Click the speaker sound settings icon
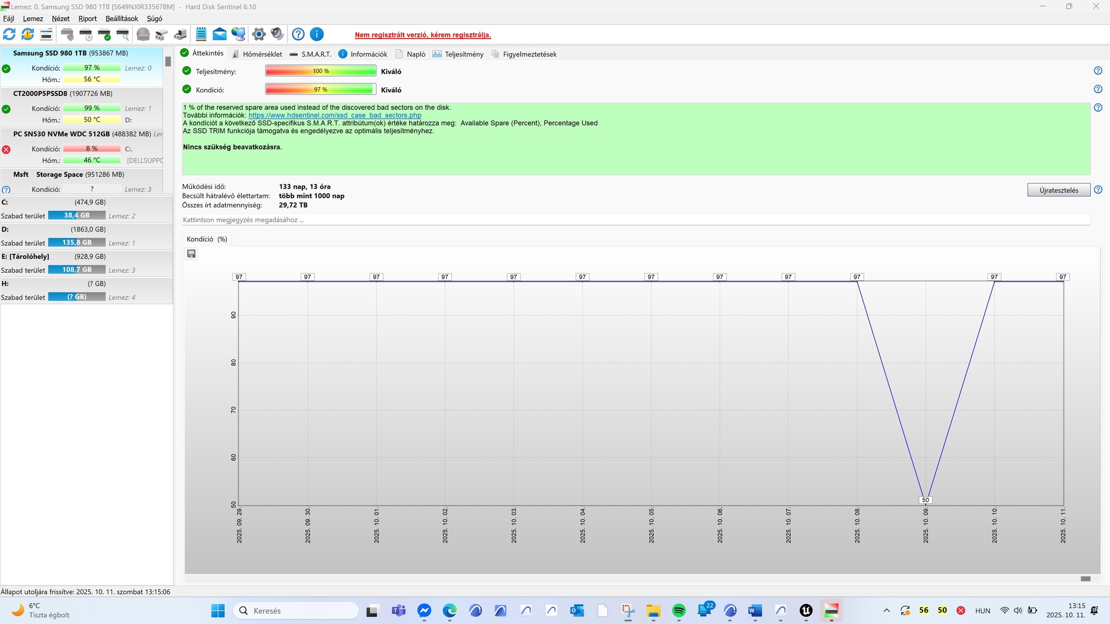Screen dimensions: 1110x624 coord(277,34)
